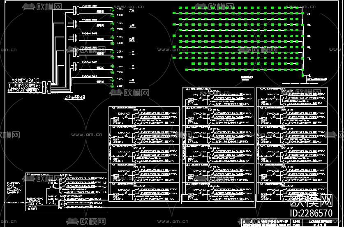Select lower green outlet symbol on 一层 row
The height and width of the screenshot is (228, 344).
point(112,86)
